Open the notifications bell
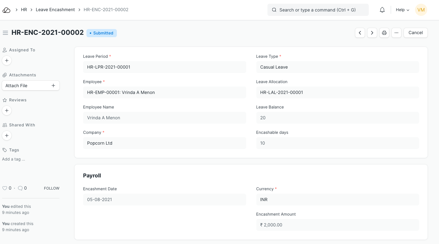The width and height of the screenshot is (439, 244). tap(382, 10)
